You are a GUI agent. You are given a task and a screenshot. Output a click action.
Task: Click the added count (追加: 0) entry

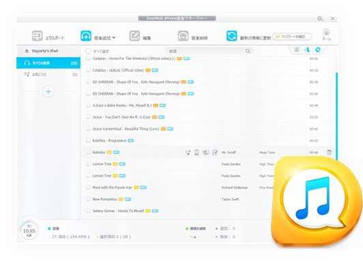coord(225,229)
